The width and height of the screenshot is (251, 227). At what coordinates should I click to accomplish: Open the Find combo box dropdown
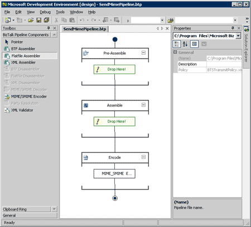coord(235,20)
